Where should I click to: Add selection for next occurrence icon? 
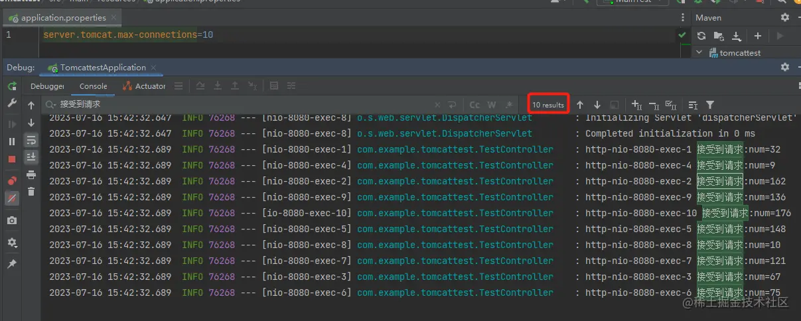click(636, 105)
